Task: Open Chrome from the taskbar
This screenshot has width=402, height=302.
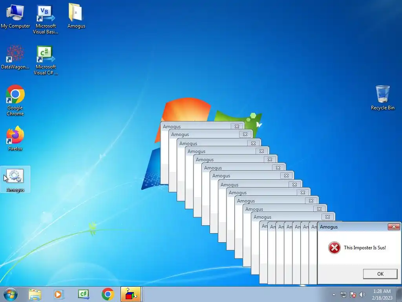Action: point(108,294)
